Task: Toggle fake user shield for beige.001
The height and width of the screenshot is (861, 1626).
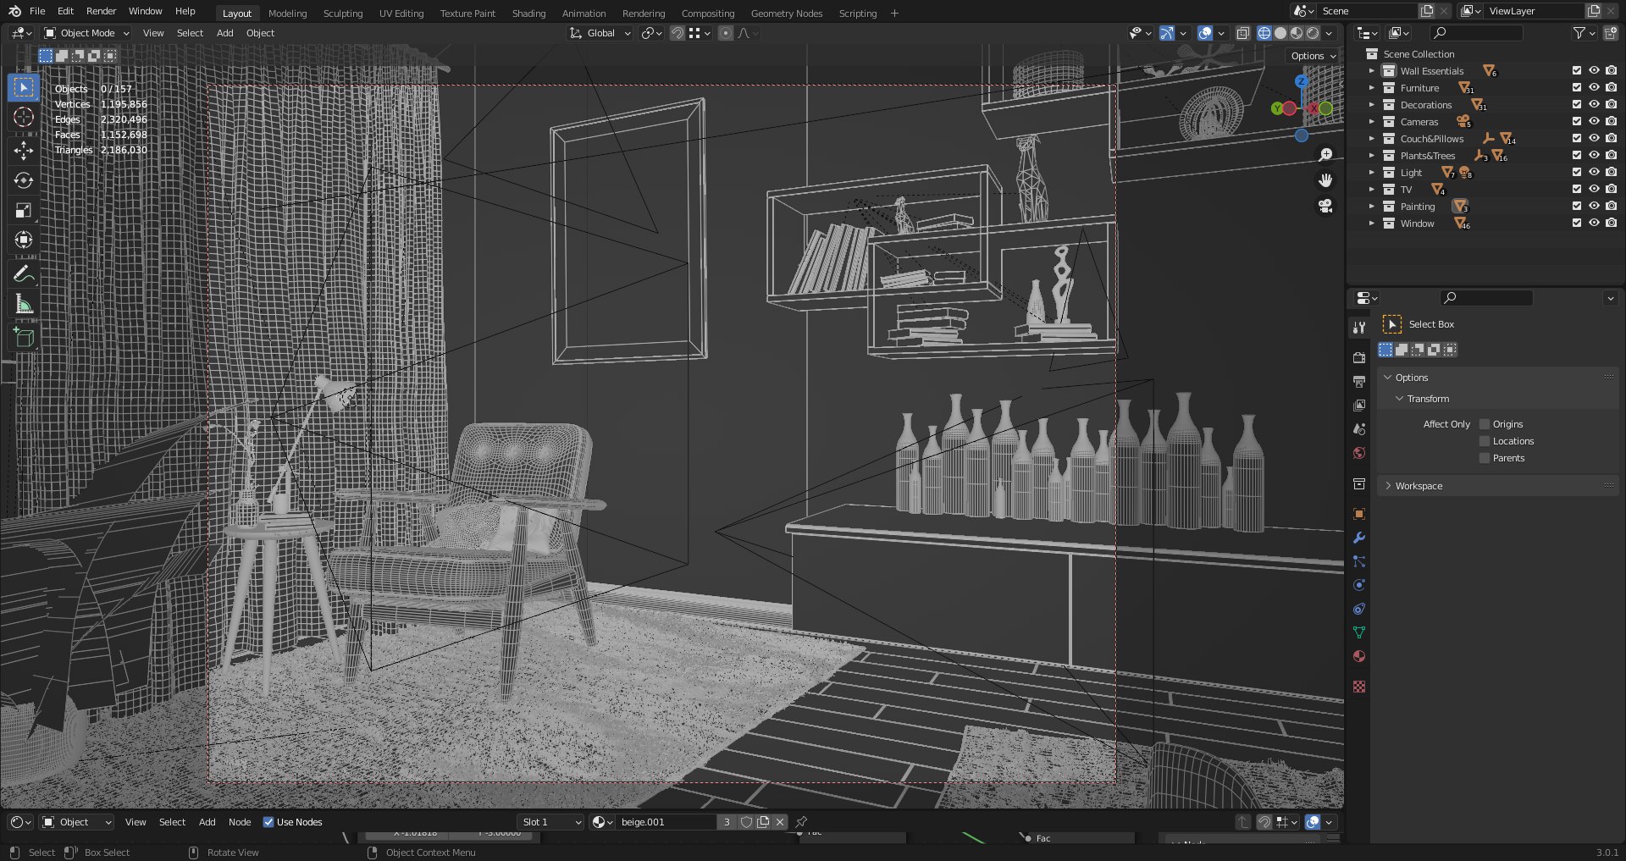Action: coord(746,822)
